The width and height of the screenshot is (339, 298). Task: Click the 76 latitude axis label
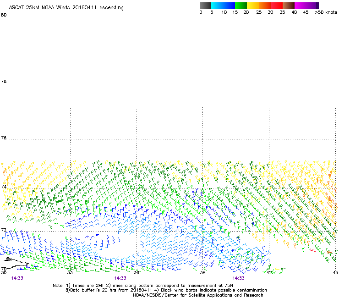point(4,138)
